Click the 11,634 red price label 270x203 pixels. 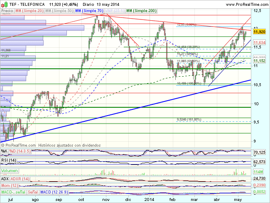click(260, 42)
